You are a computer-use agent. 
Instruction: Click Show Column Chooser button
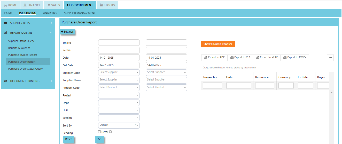(218, 44)
